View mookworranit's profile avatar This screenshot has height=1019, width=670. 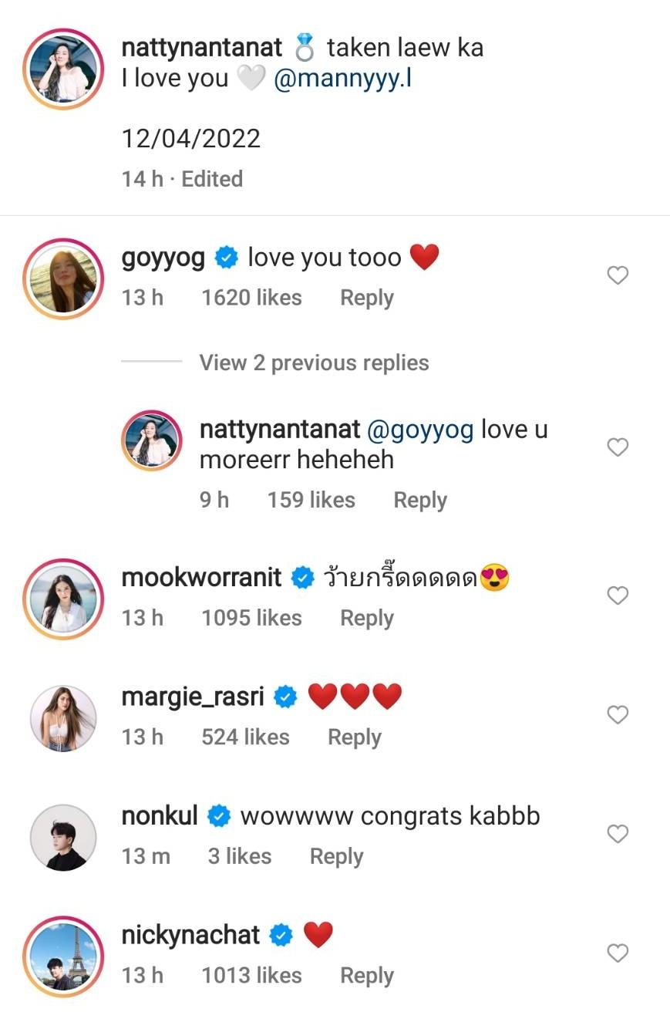(x=63, y=599)
